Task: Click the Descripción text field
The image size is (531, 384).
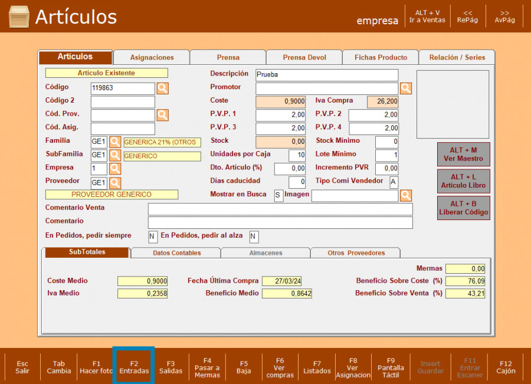Action: point(327,75)
